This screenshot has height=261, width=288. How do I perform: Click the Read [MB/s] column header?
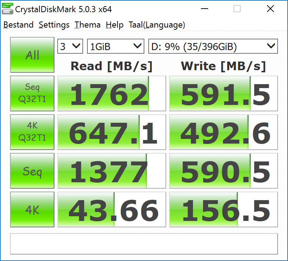[112, 66]
